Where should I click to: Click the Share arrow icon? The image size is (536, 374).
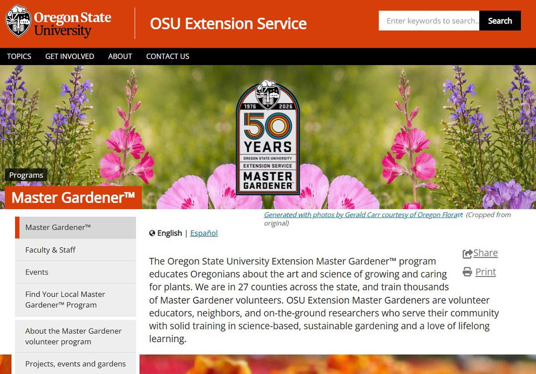coord(468,254)
